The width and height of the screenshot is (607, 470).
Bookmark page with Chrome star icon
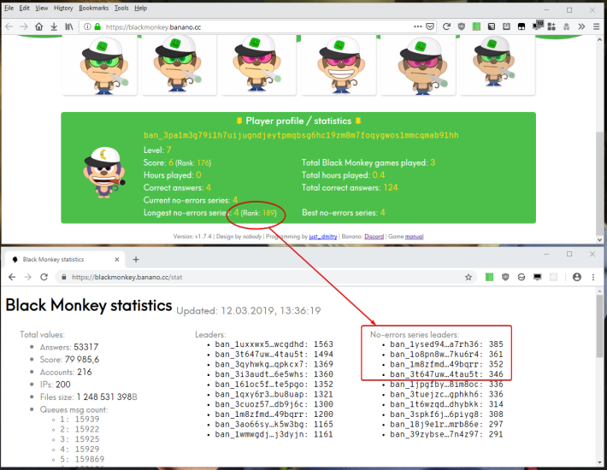click(469, 277)
